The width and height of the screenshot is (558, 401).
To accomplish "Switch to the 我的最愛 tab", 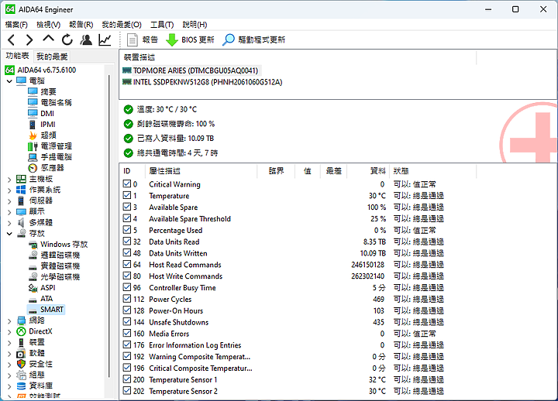I will (x=52, y=57).
